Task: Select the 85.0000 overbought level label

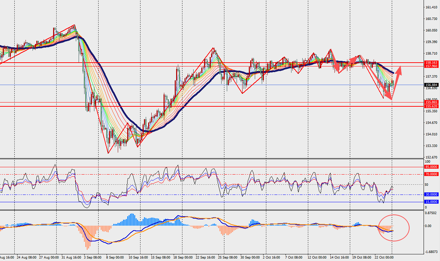Action: click(x=431, y=167)
